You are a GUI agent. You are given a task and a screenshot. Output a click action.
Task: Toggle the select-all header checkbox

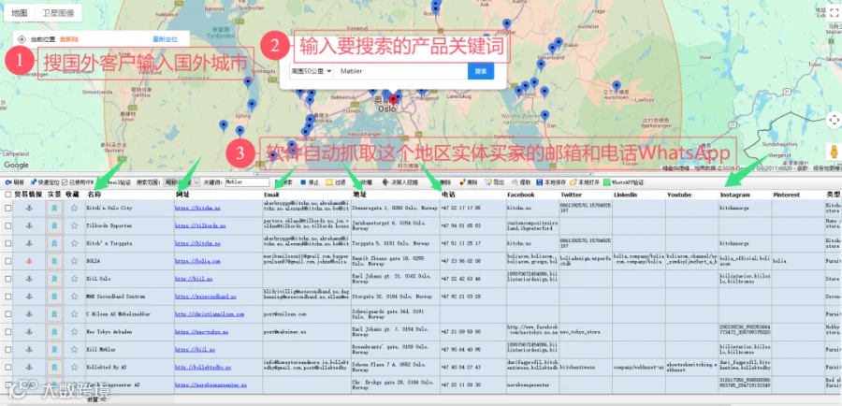[8, 195]
